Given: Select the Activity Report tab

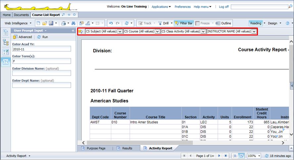Looking at the screenshot, I should pyautogui.click(x=158, y=148).
